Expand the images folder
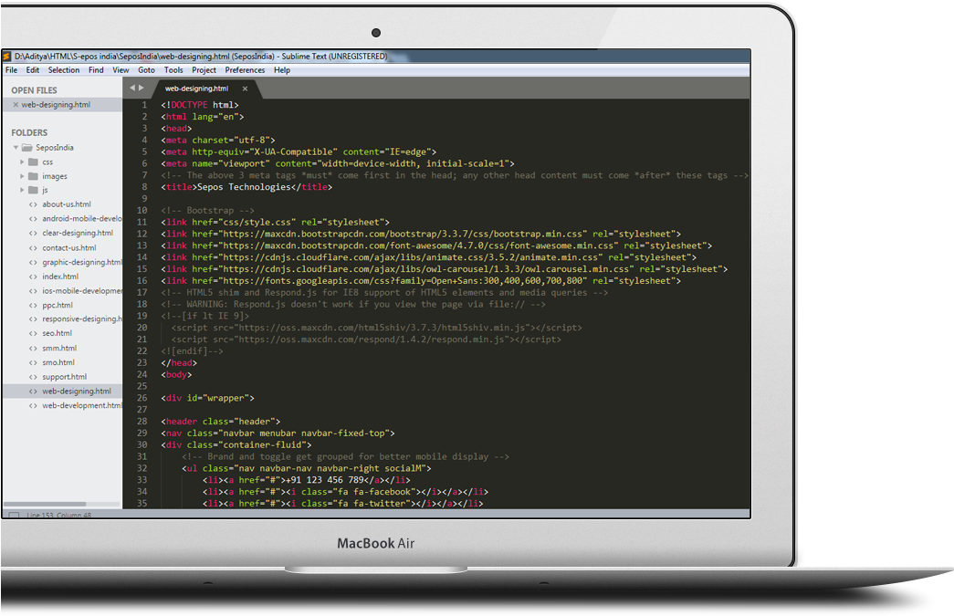Image resolution: width=954 pixels, height=616 pixels. coord(22,176)
